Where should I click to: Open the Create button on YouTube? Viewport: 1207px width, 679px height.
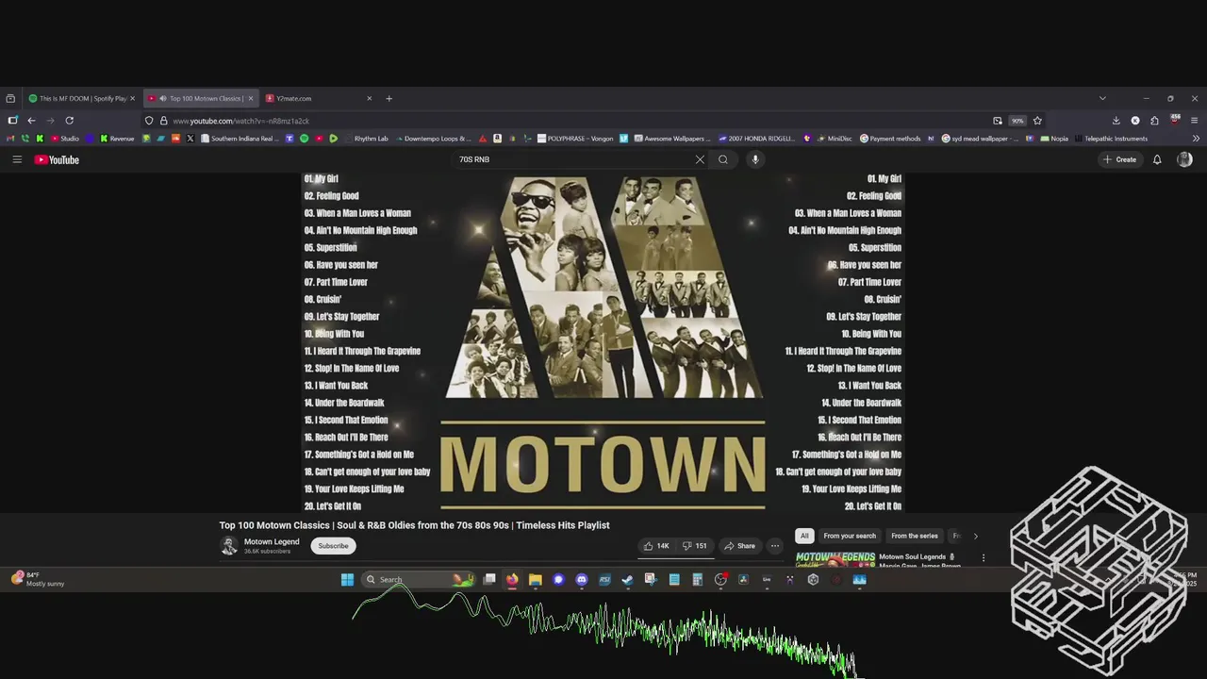[1120, 159]
